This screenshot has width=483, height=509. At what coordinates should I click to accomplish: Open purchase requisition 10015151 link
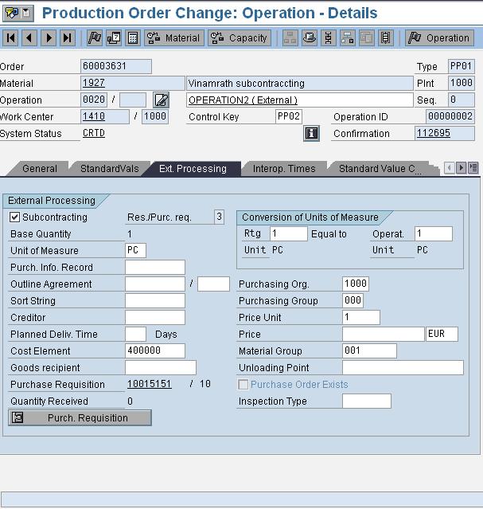click(x=149, y=384)
